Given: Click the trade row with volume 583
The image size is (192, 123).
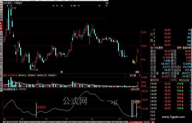Looking at the screenshot, I should point(170,101).
